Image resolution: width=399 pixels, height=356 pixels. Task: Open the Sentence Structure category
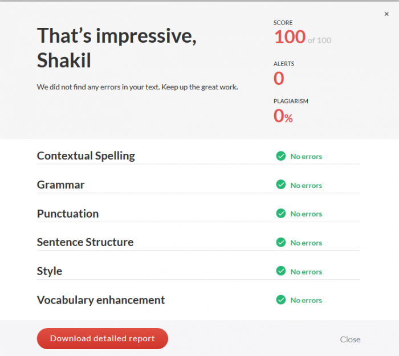point(85,242)
